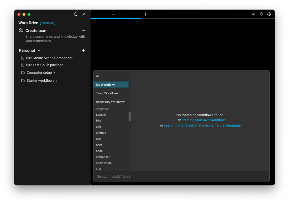Image resolution: width=289 pixels, height=204 pixels.
Task: Click the Search workflows input field
Action: [114, 176]
